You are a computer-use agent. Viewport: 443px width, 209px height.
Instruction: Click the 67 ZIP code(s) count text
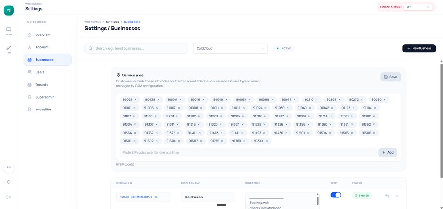pos(125,164)
